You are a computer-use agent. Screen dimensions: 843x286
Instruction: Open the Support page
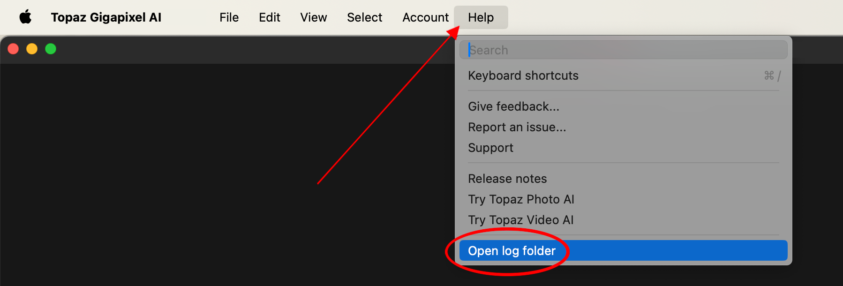point(490,147)
